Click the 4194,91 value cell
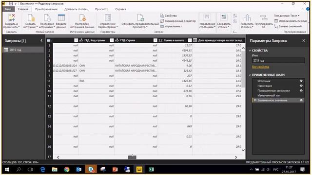This screenshot has width=312, height=175. (175, 51)
